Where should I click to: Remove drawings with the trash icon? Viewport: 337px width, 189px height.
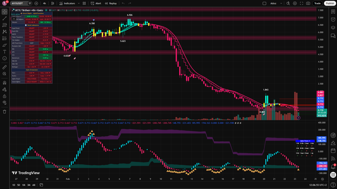4,111
